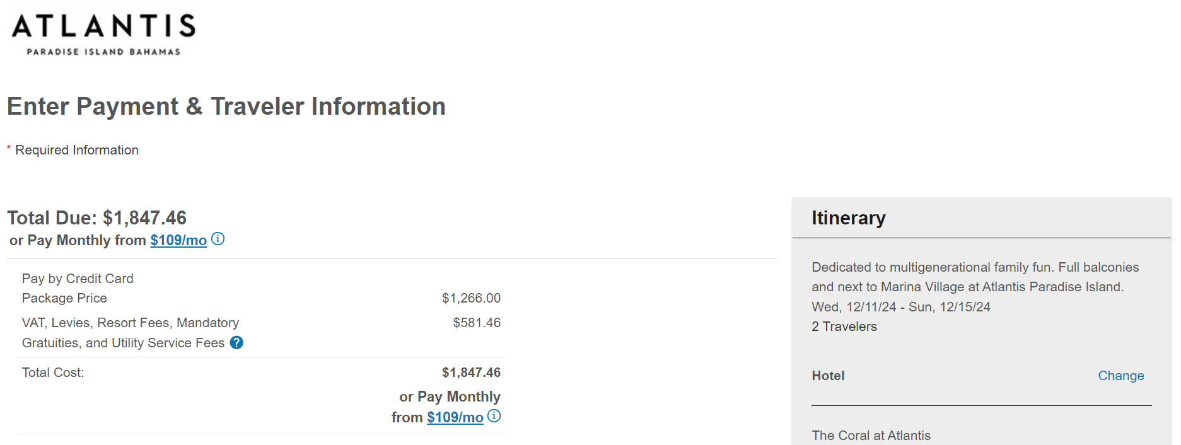Open the monthly payment info tooltip near Total Due

click(218, 239)
